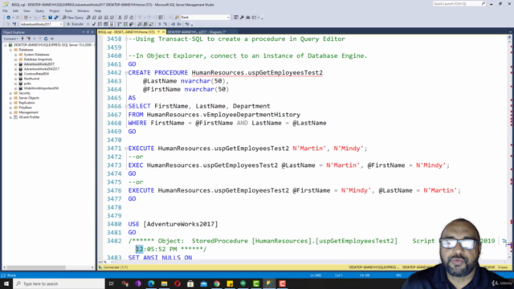Click the Undo arrow icon
This screenshot has height=289, width=514.
tap(140, 18)
